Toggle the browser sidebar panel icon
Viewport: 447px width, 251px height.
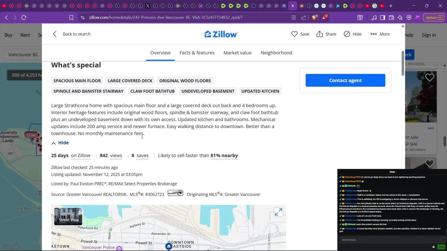click(383, 17)
